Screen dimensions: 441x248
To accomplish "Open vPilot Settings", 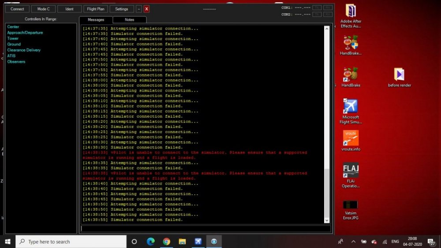I will 121,9.
